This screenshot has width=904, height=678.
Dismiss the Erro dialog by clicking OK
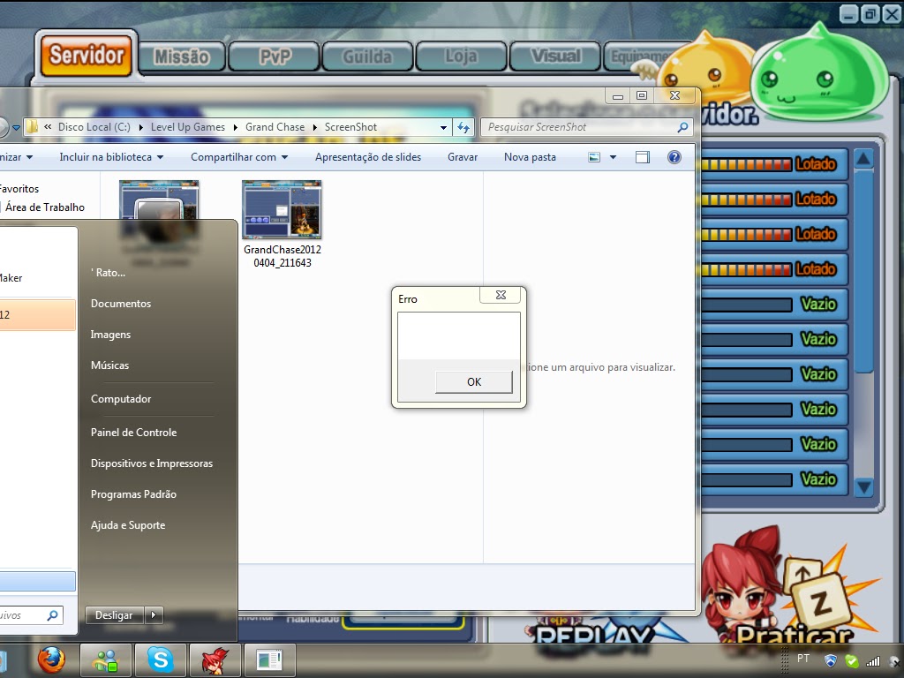(473, 381)
